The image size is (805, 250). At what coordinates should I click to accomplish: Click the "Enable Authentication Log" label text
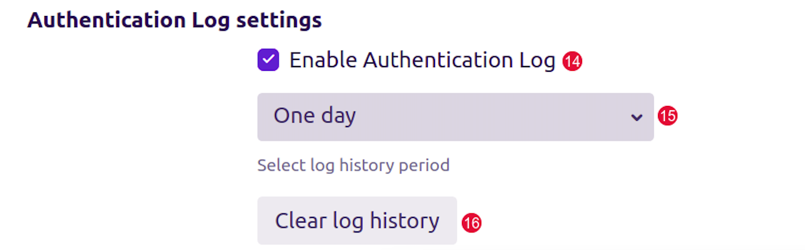[x=422, y=60]
